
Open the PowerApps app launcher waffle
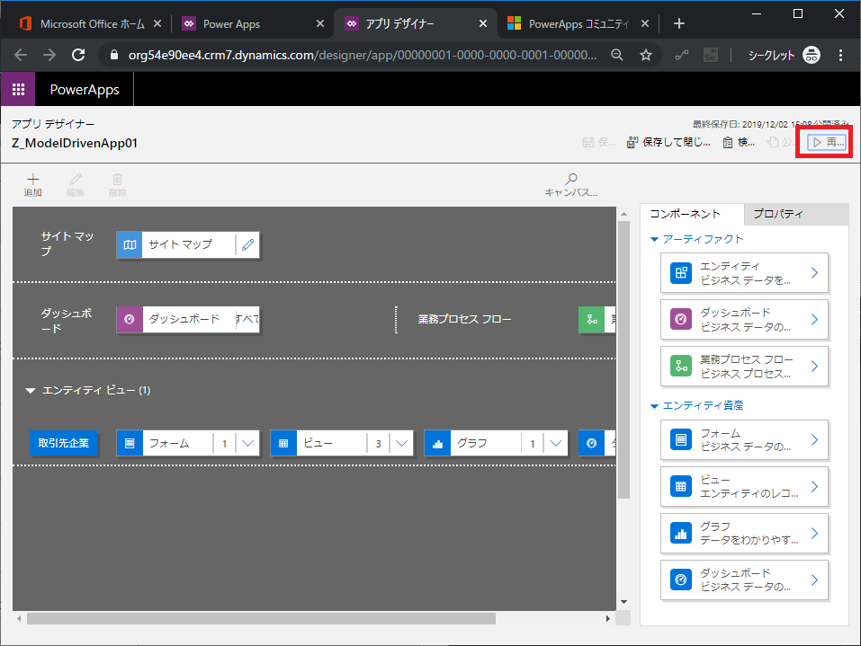[18, 89]
